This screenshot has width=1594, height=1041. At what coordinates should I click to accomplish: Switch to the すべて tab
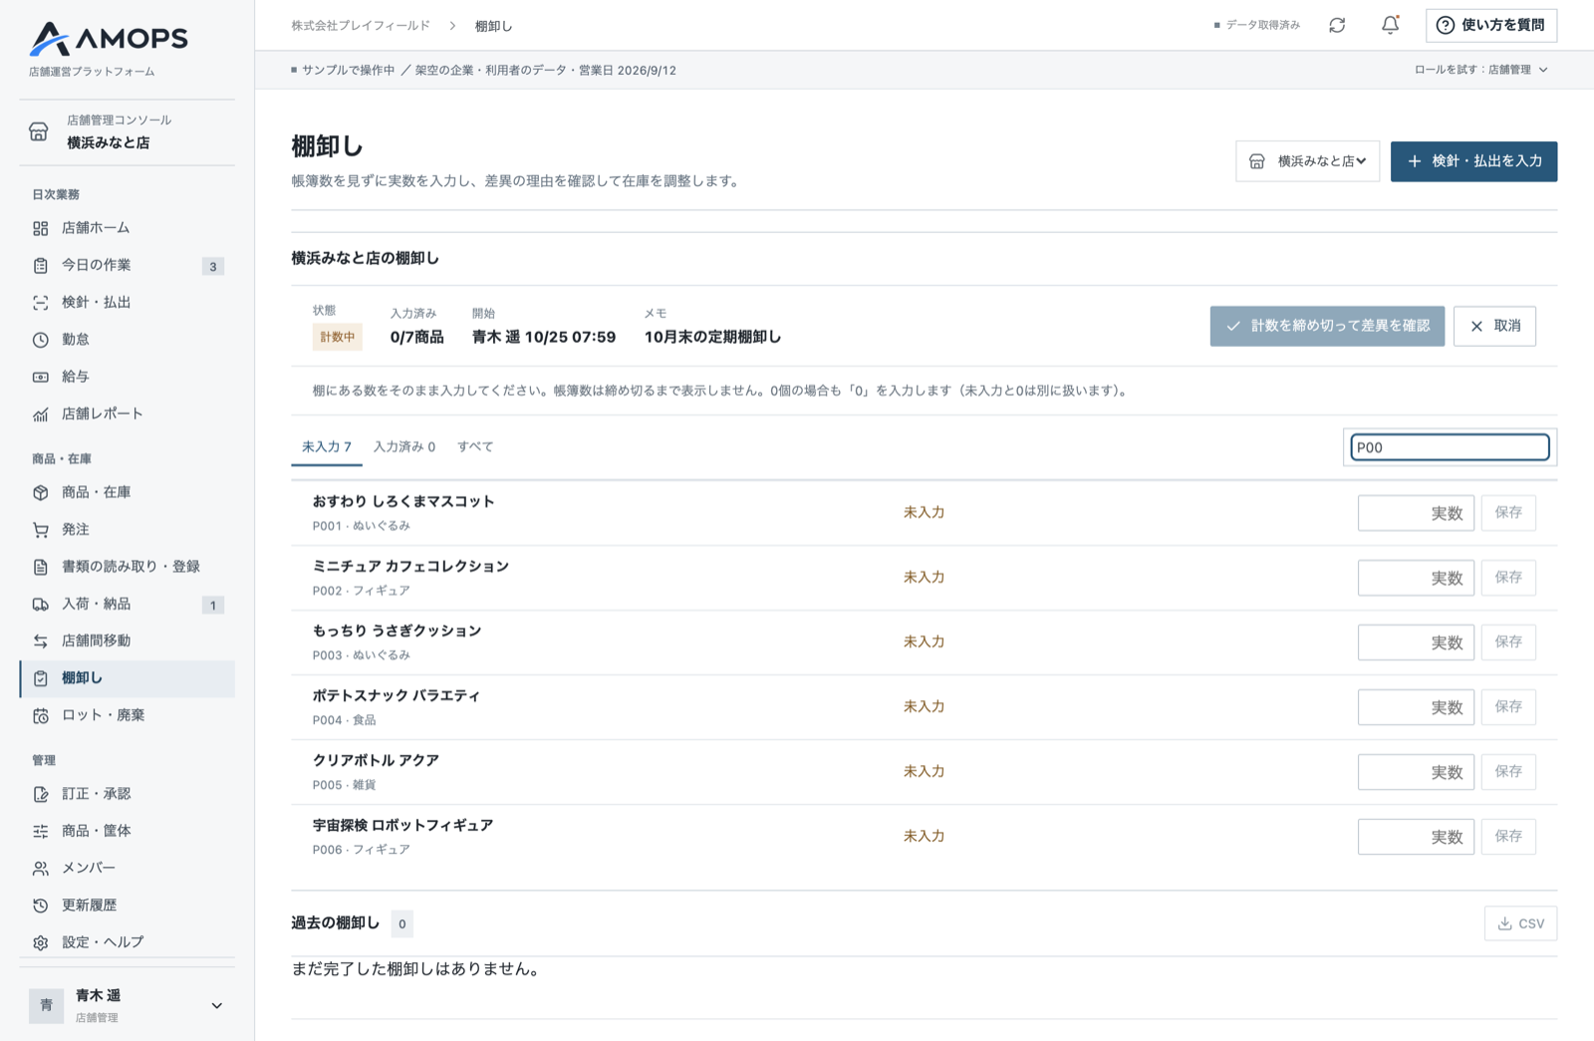(475, 447)
